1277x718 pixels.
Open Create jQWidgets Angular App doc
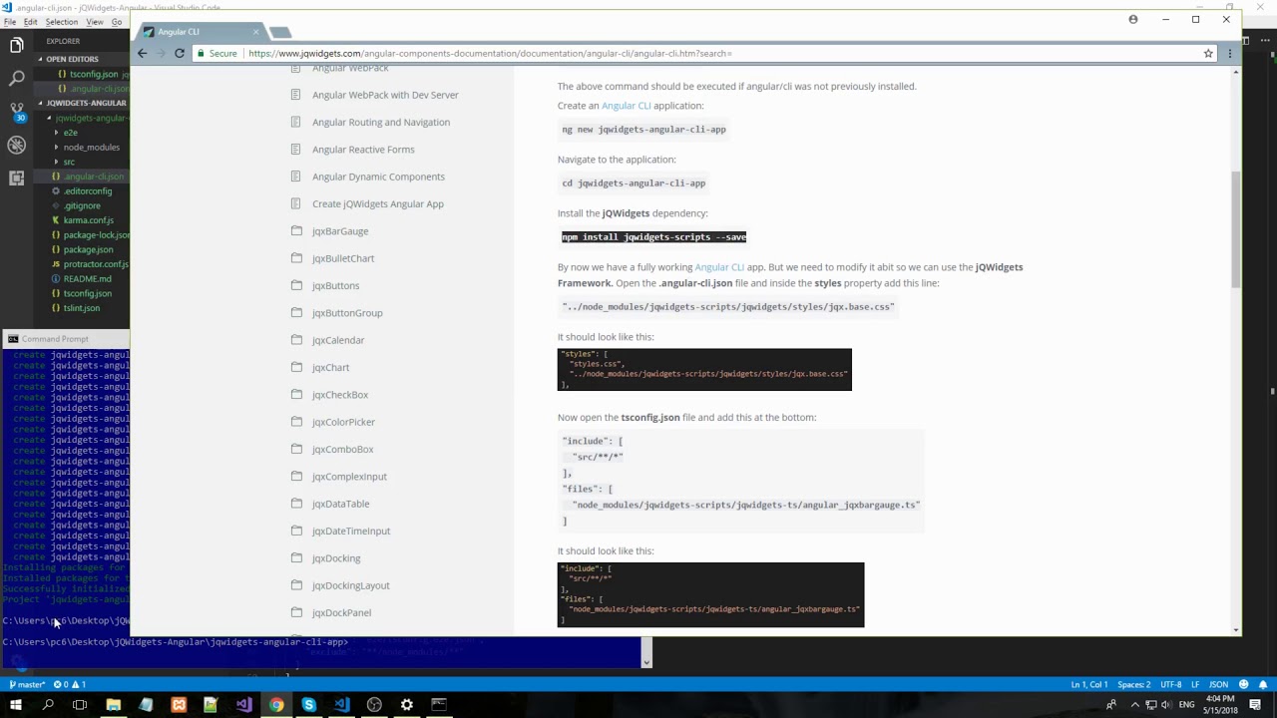tap(377, 203)
